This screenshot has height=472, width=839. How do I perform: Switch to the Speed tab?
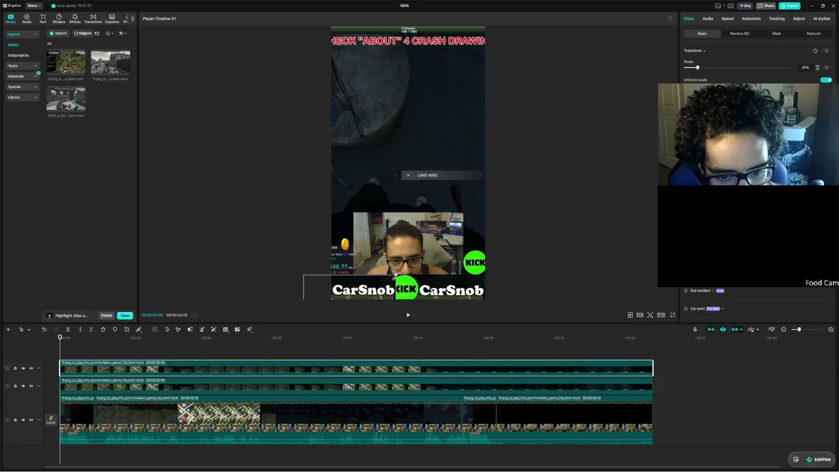(728, 18)
